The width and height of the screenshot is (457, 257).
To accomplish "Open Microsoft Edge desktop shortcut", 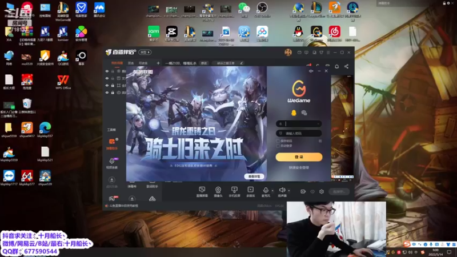I will [x=45, y=130].
